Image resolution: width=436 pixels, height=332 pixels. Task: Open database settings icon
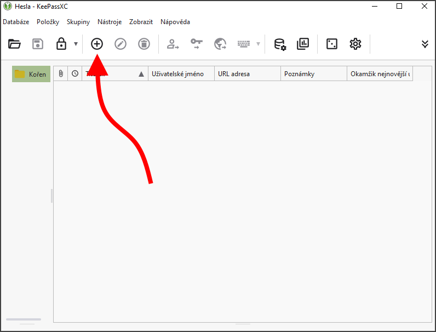click(280, 44)
